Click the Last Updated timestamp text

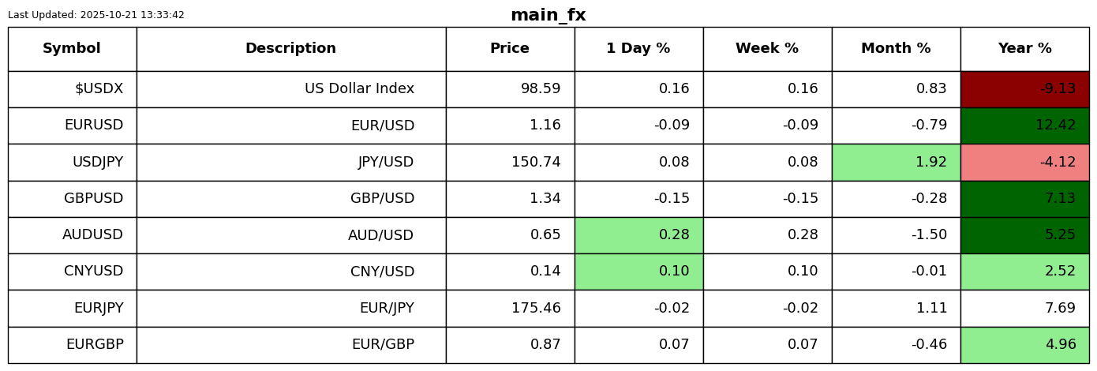(x=96, y=15)
